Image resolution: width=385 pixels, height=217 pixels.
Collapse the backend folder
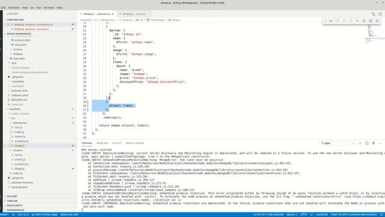15,109
